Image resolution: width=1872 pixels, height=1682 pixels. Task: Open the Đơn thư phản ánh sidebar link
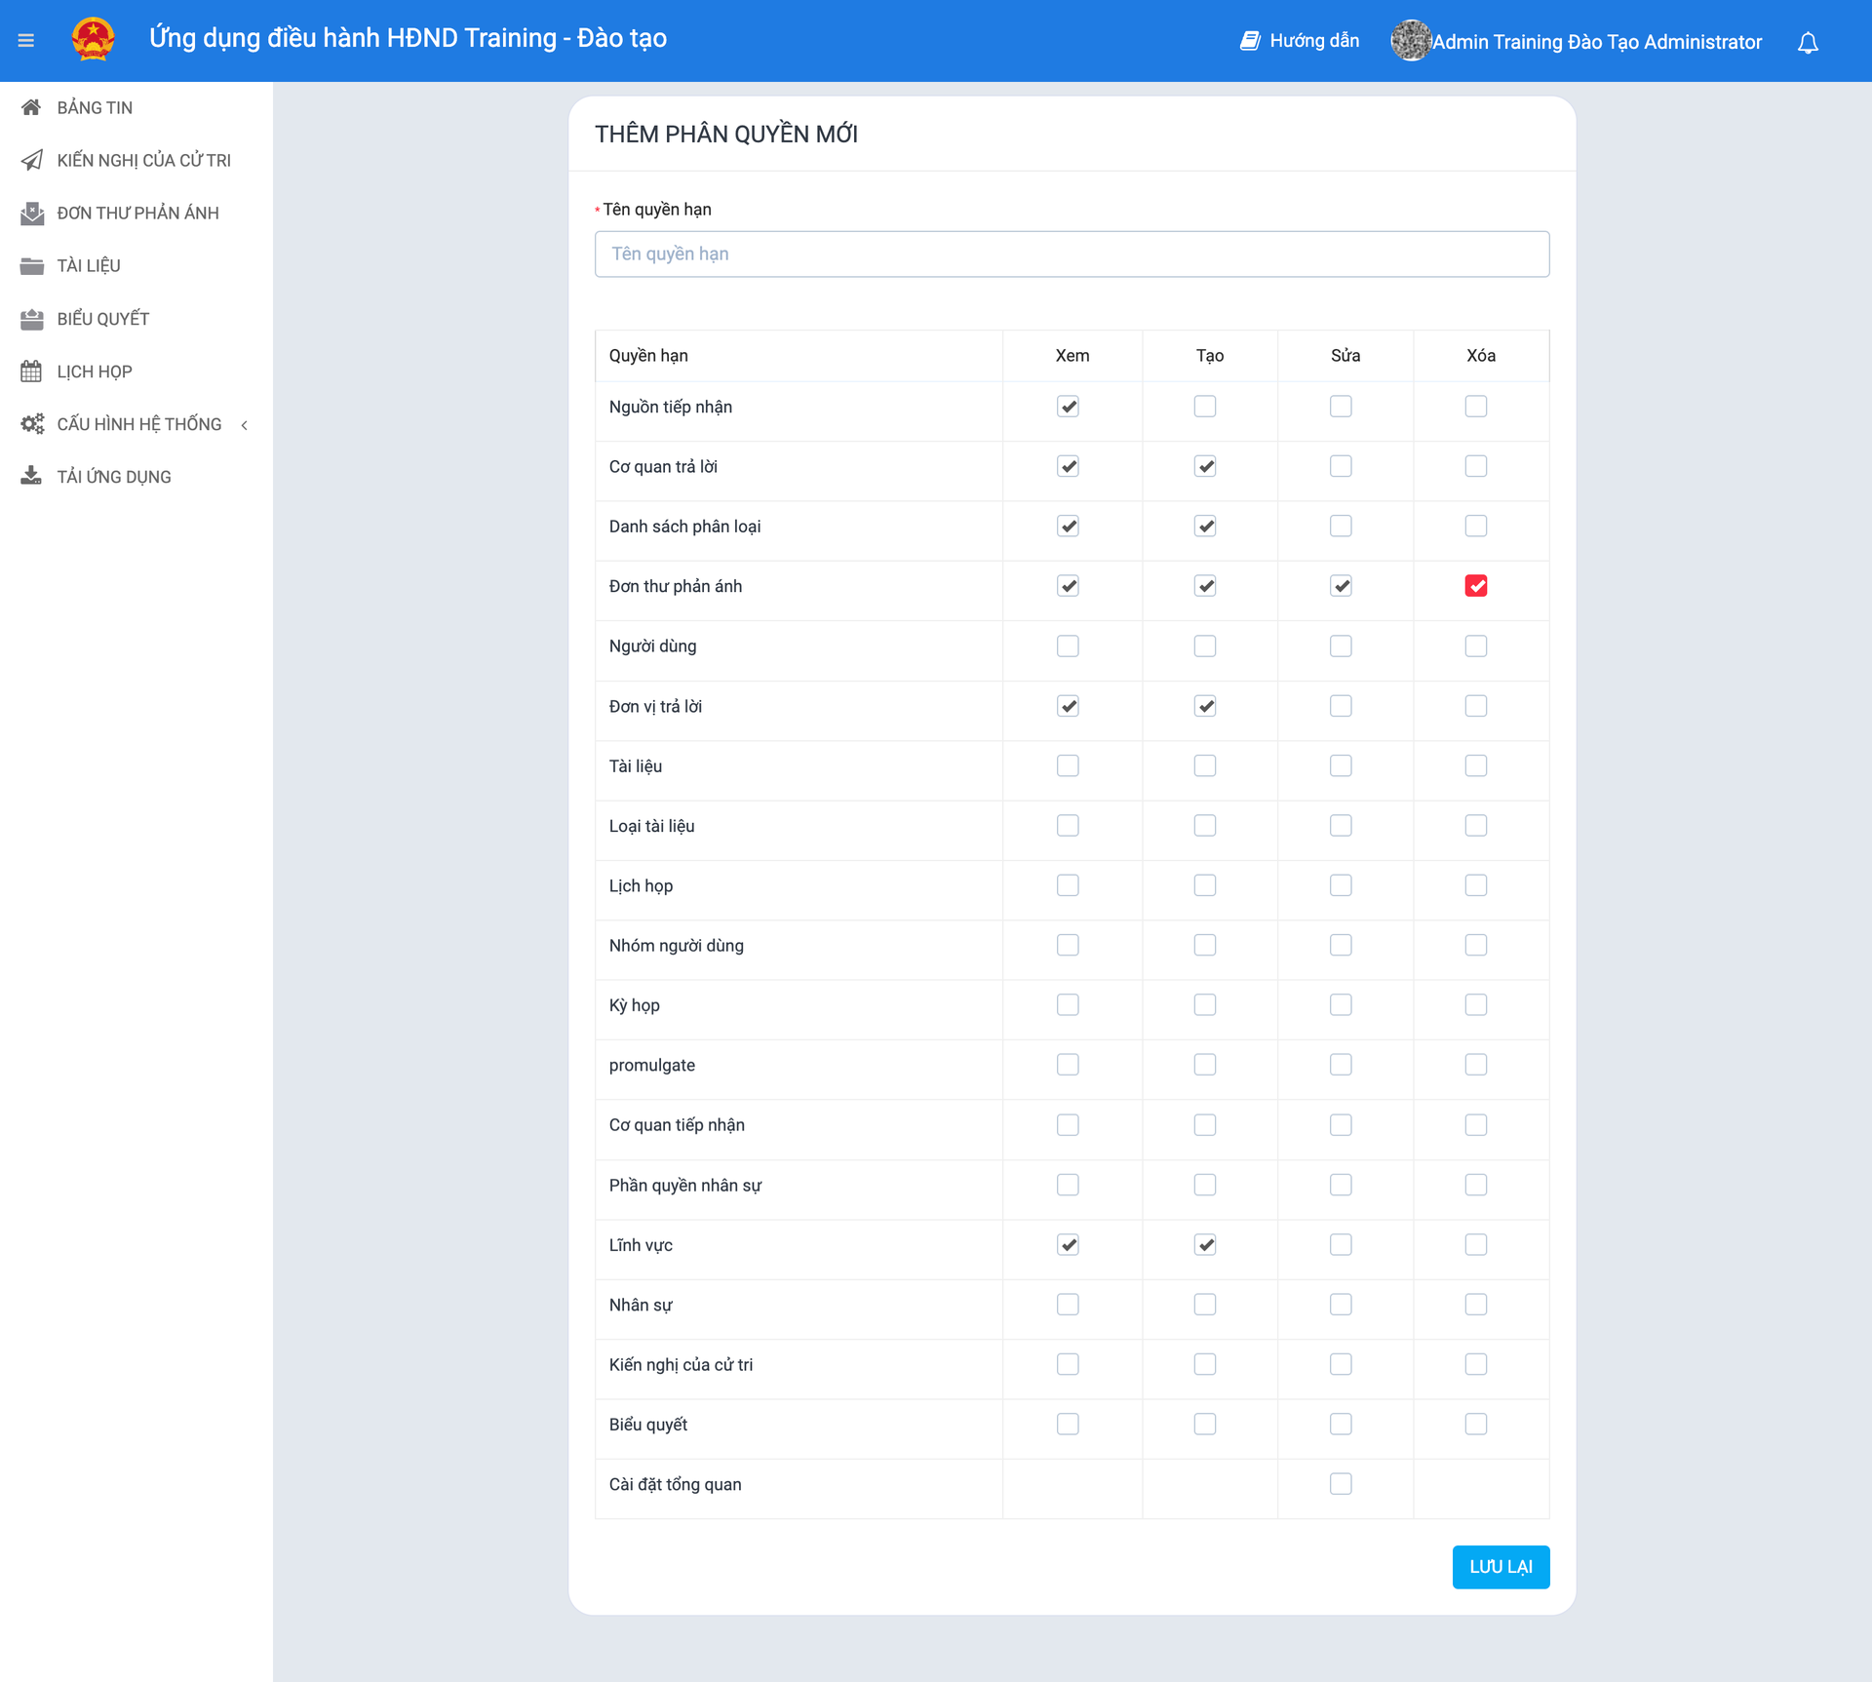pos(137,213)
